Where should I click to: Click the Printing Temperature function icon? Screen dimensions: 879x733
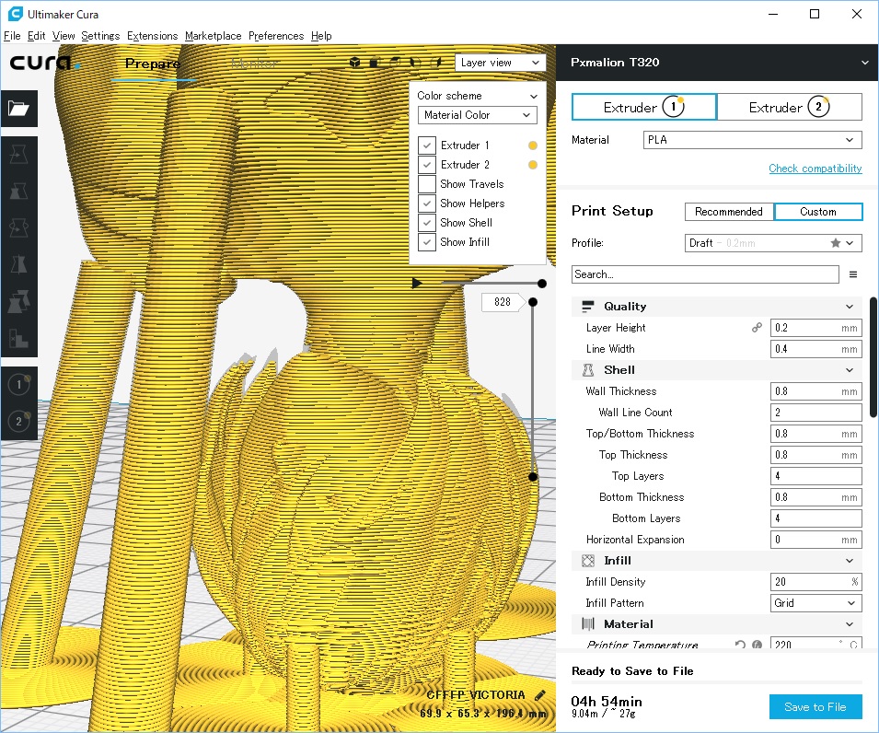757,645
